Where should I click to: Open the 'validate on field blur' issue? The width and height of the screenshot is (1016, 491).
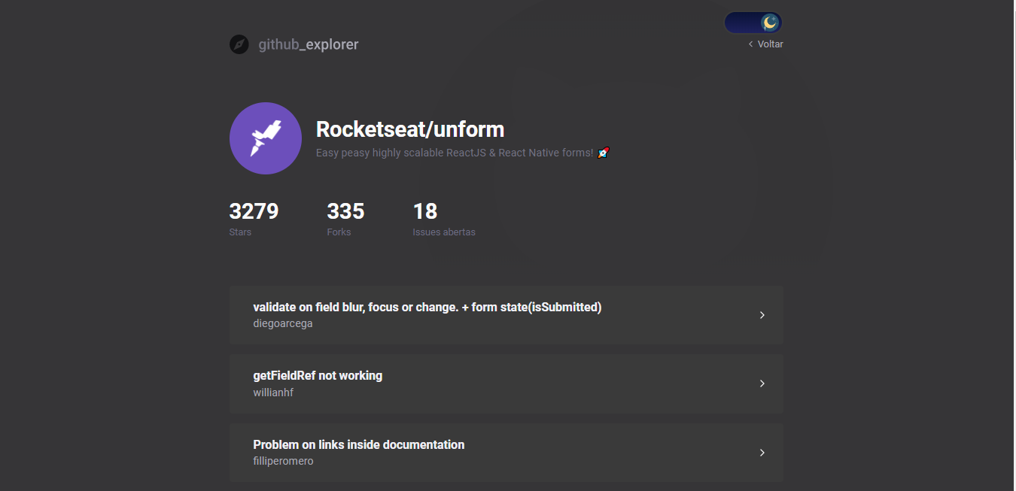506,315
